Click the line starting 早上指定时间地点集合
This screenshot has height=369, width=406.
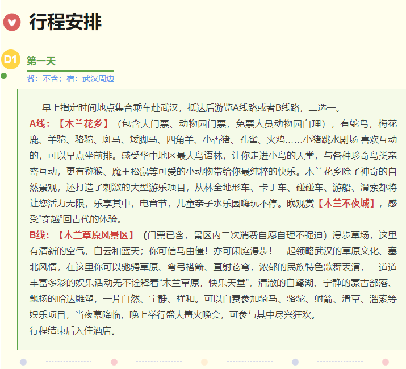coord(191,108)
